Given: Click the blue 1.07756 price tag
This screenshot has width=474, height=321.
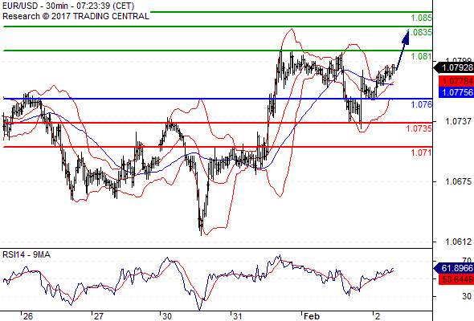Looking at the screenshot, I should click(456, 92).
